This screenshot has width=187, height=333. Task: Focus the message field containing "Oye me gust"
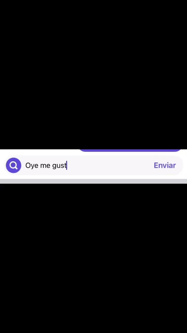coord(94,165)
